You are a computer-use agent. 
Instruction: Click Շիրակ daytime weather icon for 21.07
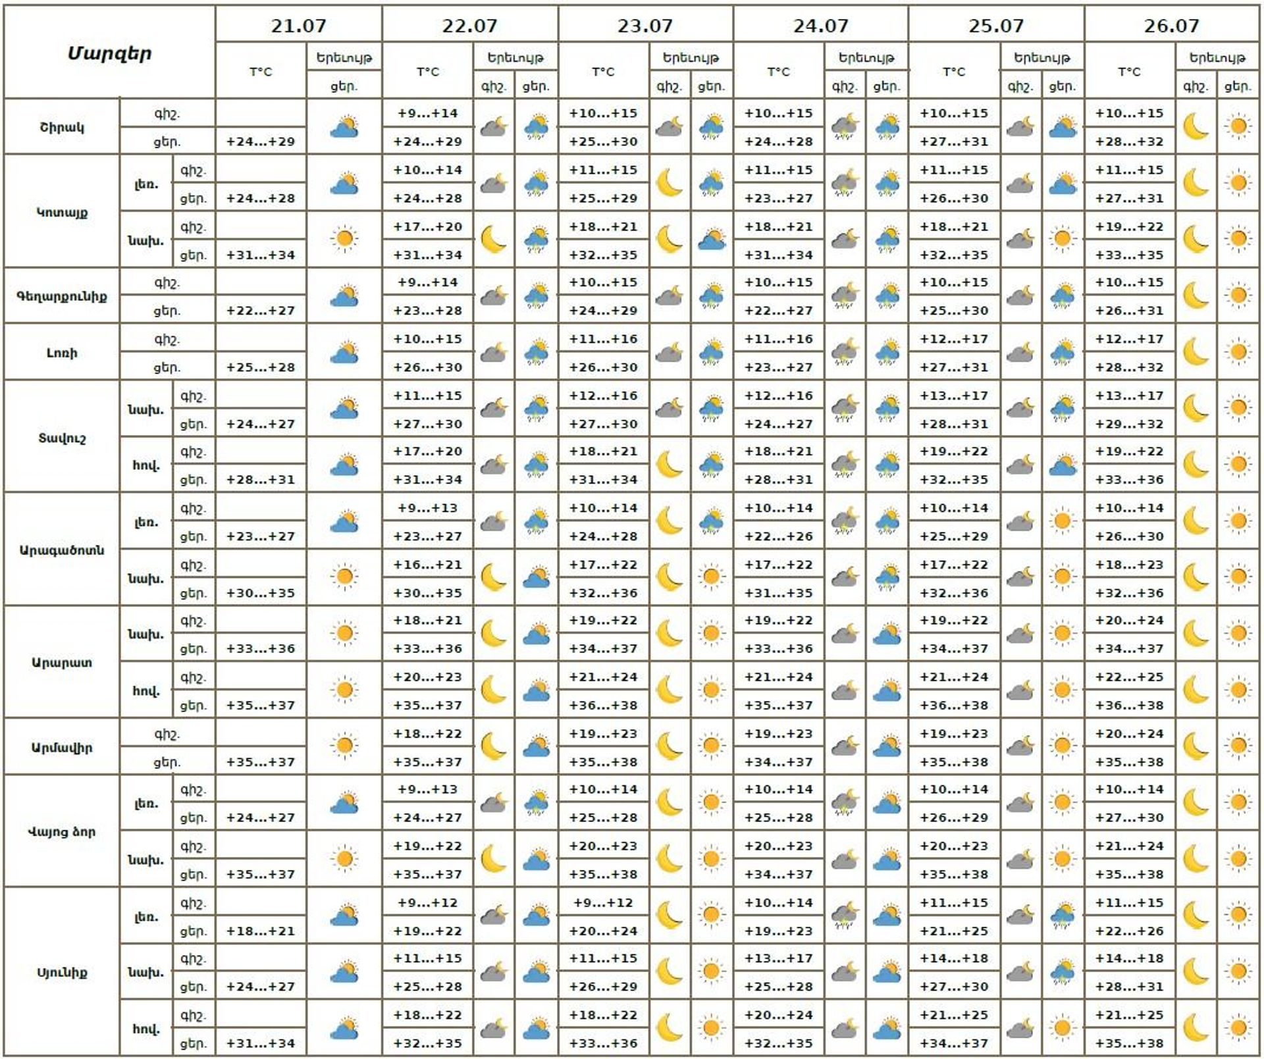(344, 126)
